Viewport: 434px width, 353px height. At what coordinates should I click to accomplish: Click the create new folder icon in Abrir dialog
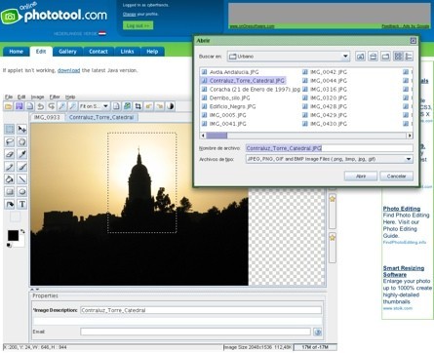click(385, 57)
